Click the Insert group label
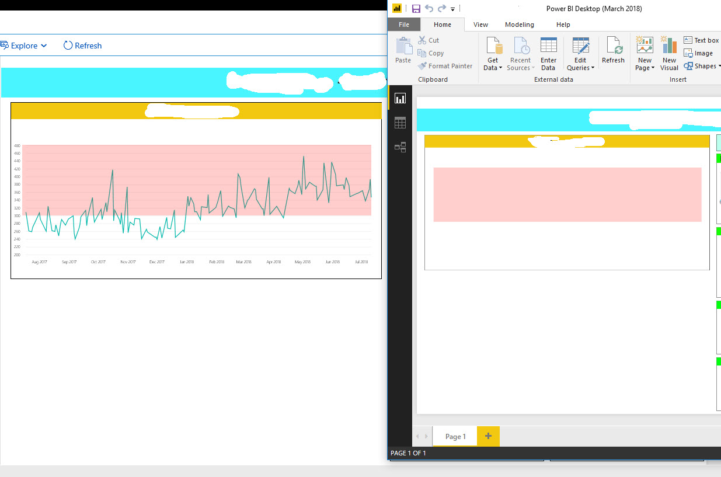Screen dimensions: 721x477 coord(678,79)
